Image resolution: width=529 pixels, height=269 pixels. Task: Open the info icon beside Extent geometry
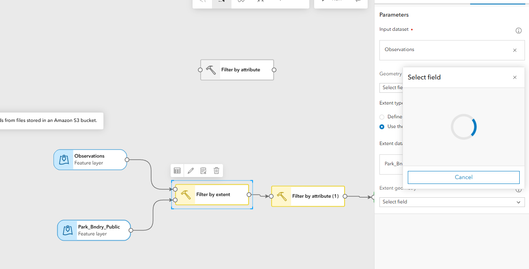click(x=518, y=190)
